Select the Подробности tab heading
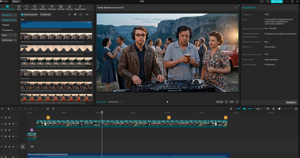This screenshot has height=158, width=300. 249,7
